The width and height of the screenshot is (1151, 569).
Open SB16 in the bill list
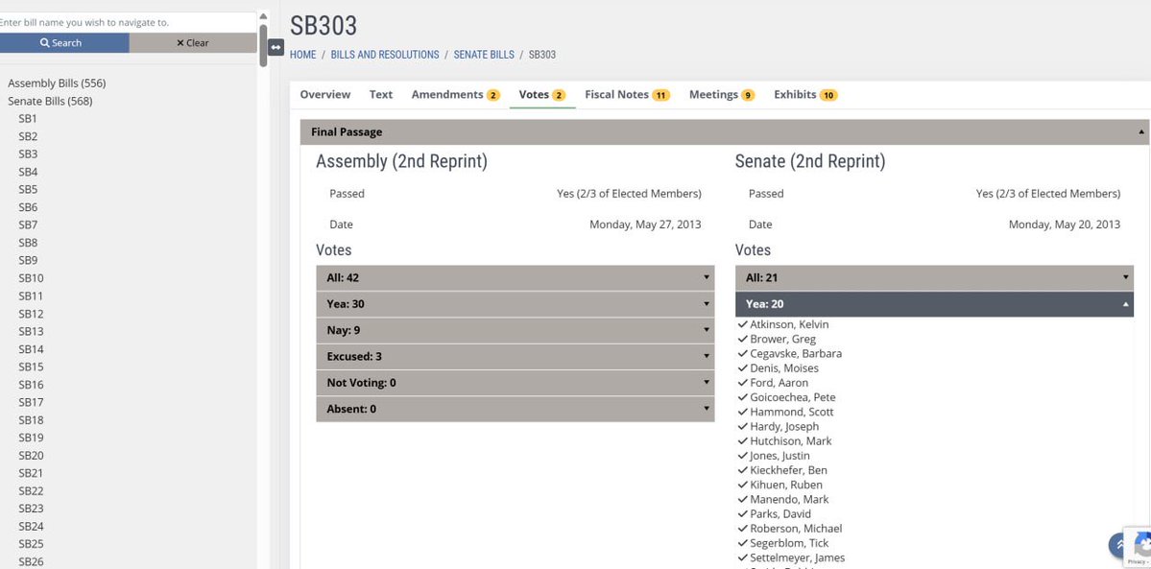[31, 385]
